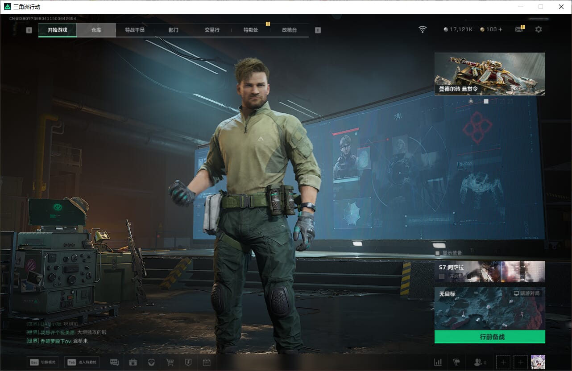Open the chat bubbles icon
572x371 pixels.
(114, 362)
